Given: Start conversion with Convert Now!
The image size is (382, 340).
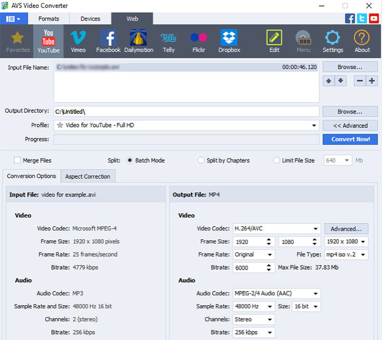Looking at the screenshot, I should 350,139.
